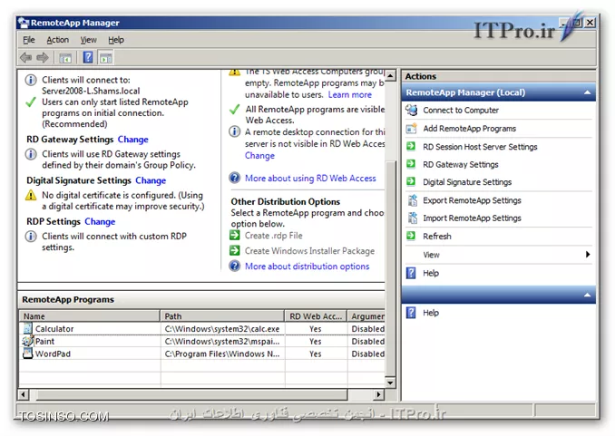Viewport: 615px width, 436px height.
Task: Click the Connect to Computer icon
Action: click(412, 111)
